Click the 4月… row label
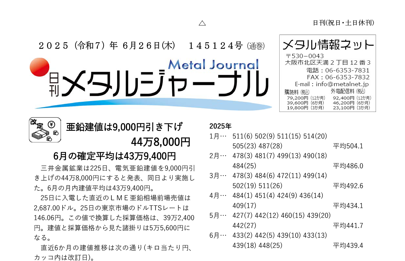405x261 pixels. 218,196
